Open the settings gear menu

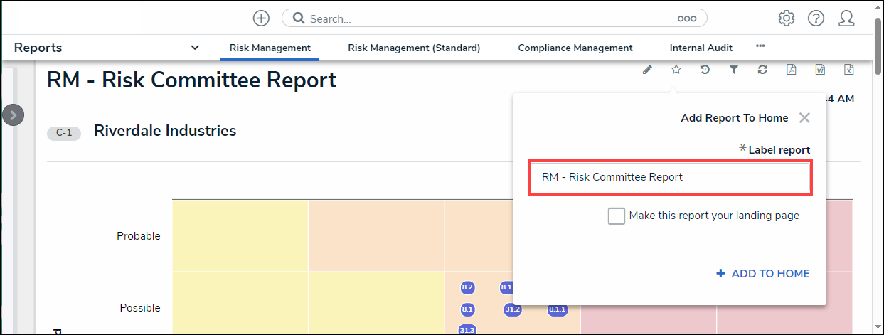point(786,18)
